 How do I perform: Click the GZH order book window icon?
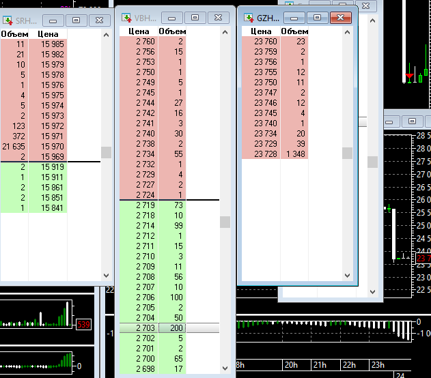click(x=249, y=18)
